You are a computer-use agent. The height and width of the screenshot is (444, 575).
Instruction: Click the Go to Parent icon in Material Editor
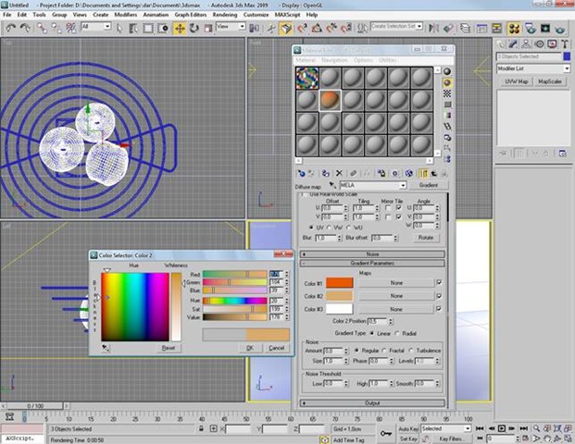[x=435, y=173]
